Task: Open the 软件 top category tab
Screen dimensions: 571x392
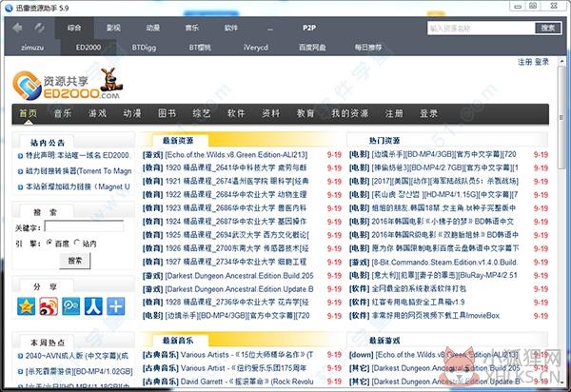Action: click(x=231, y=28)
